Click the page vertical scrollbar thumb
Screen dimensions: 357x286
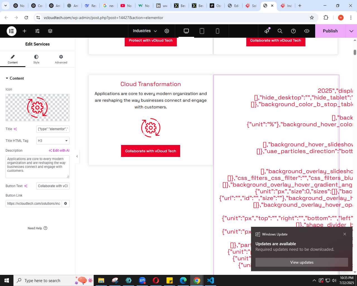(x=355, y=52)
